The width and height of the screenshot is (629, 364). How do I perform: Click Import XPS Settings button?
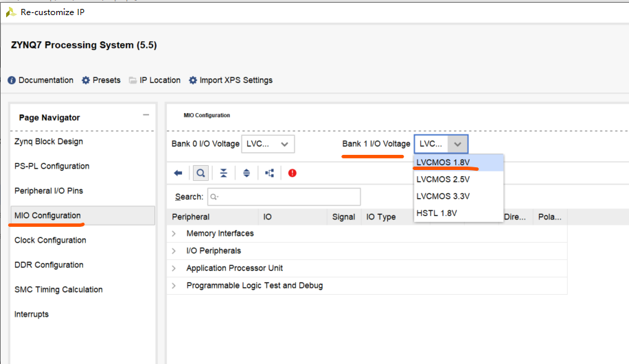[231, 80]
